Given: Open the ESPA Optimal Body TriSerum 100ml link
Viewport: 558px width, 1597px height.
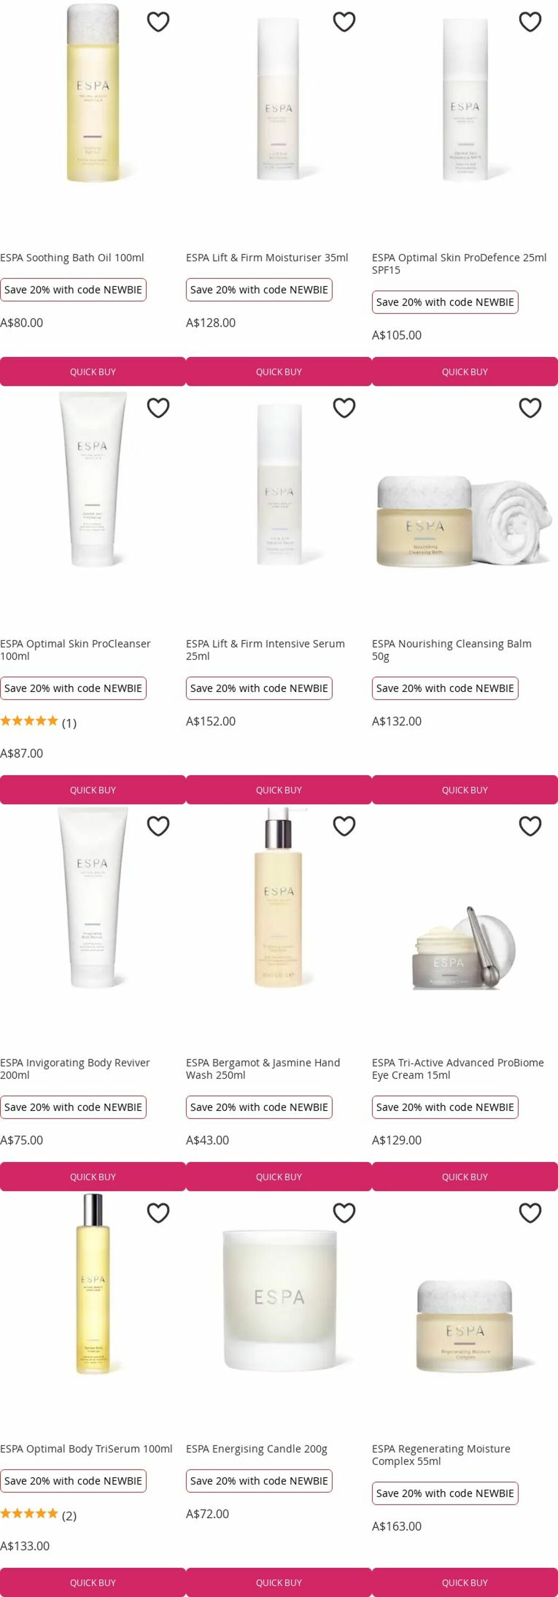Looking at the screenshot, I should (86, 1449).
